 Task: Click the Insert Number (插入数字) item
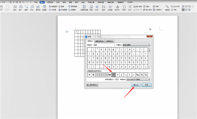138,7
